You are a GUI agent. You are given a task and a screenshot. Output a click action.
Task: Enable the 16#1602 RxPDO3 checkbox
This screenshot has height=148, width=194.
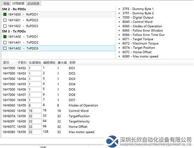(x=5, y=26)
